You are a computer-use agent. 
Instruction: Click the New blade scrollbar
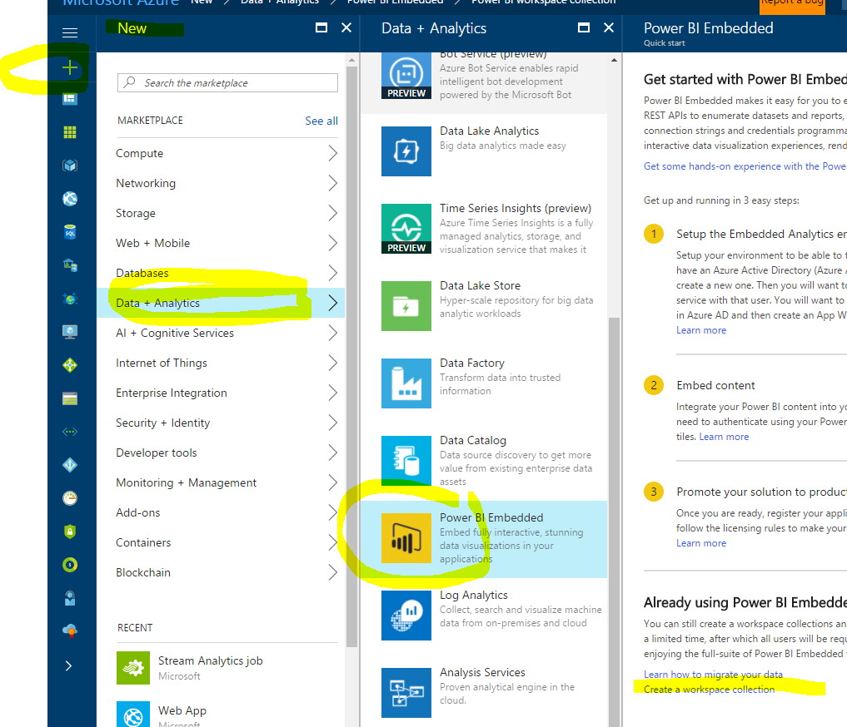(x=351, y=356)
